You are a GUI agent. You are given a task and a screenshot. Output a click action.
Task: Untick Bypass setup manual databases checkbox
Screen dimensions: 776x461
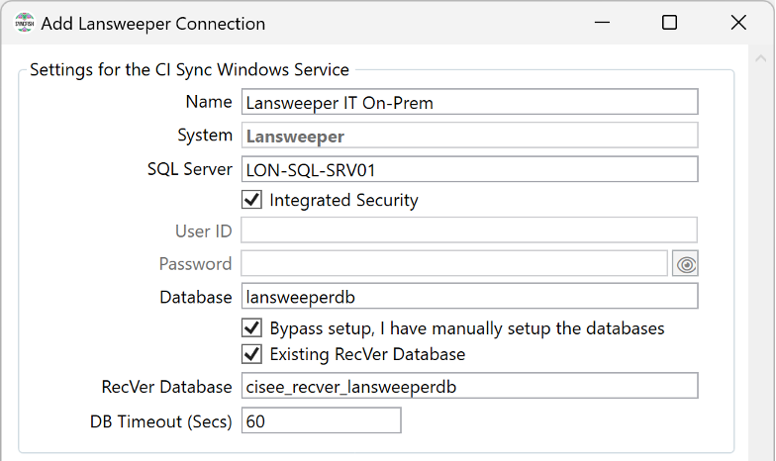click(x=251, y=328)
